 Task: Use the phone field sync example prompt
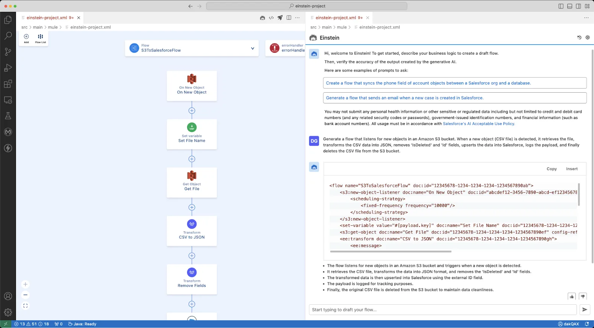[455, 83]
